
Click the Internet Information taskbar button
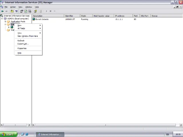(50, 134)
